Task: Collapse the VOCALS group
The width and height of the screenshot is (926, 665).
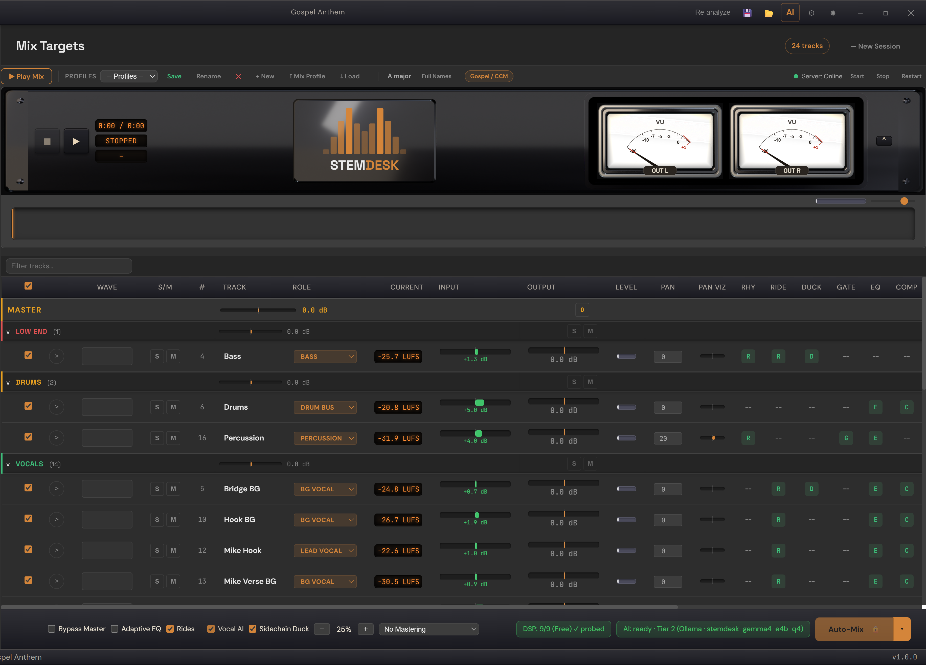Action: (8, 464)
